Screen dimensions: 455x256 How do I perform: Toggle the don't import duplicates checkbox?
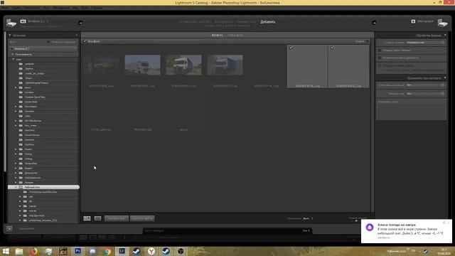pyautogui.click(x=379, y=58)
